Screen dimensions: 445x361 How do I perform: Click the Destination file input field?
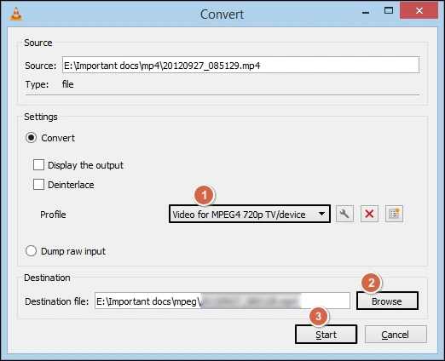point(222,301)
